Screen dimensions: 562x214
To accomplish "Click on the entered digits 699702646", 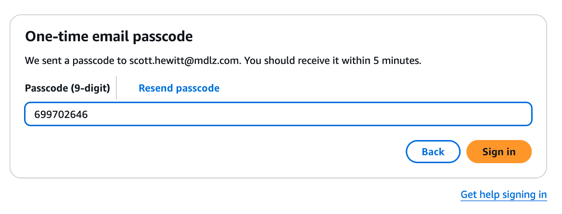I will click(61, 114).
